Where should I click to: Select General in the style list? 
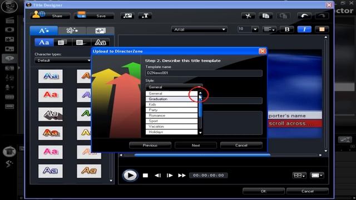[171, 93]
